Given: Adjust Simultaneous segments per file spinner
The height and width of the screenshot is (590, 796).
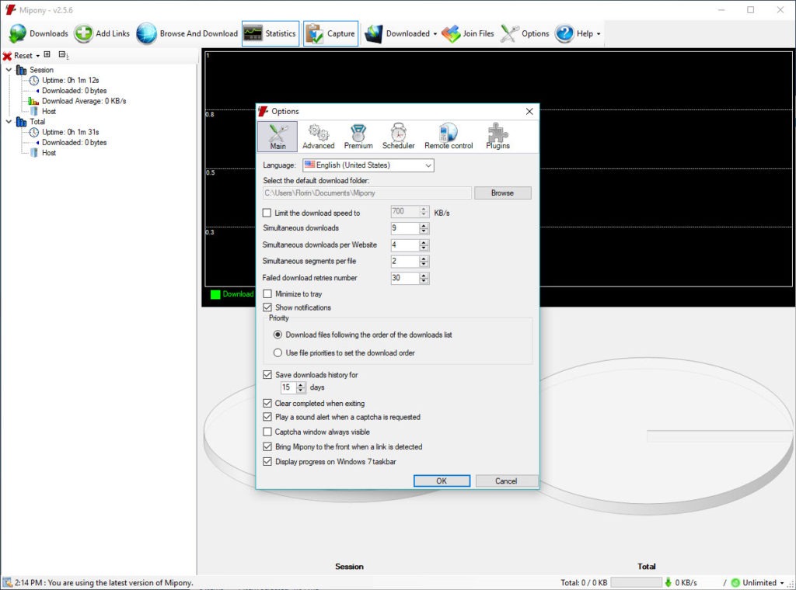Looking at the screenshot, I should coord(424,262).
